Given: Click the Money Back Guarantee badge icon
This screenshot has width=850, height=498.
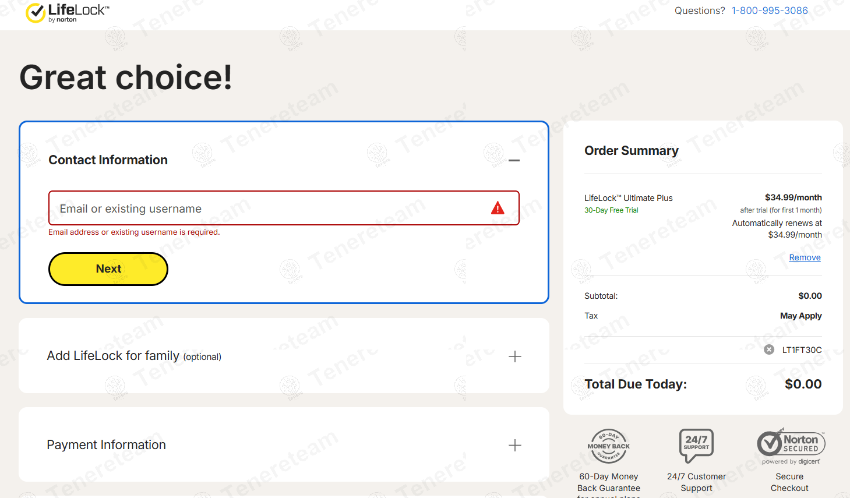Looking at the screenshot, I should 609,446.
